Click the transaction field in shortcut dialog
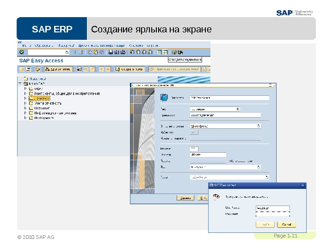333x250 pixels. pos(225,115)
